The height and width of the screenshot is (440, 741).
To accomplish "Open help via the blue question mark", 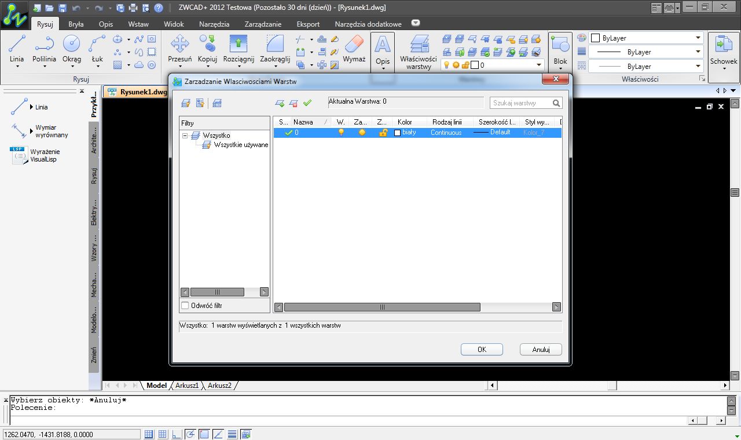I will coord(159,8).
